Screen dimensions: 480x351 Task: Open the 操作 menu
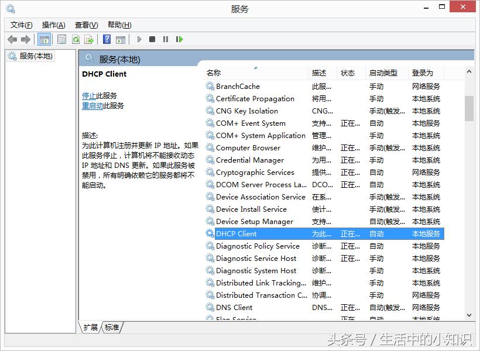point(53,25)
